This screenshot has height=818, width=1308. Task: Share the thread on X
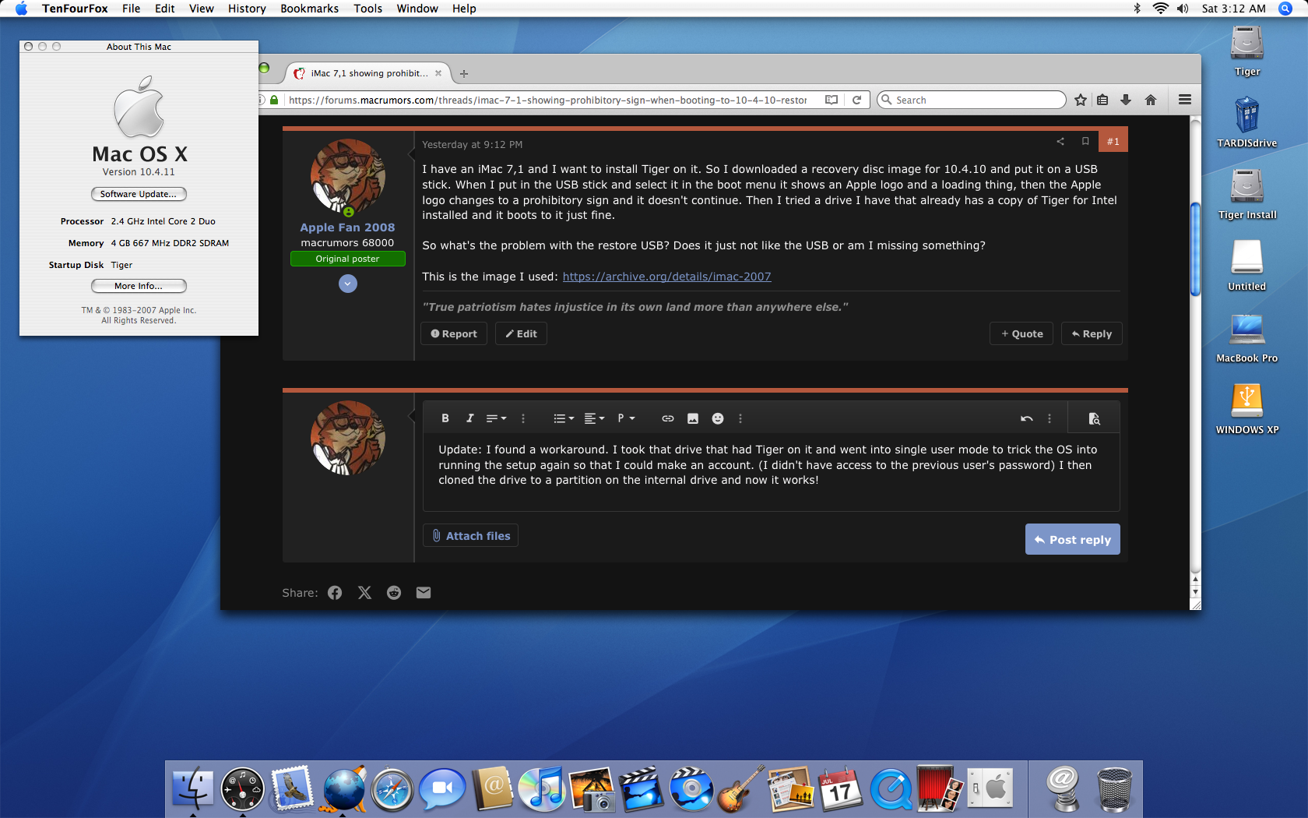pyautogui.click(x=364, y=593)
